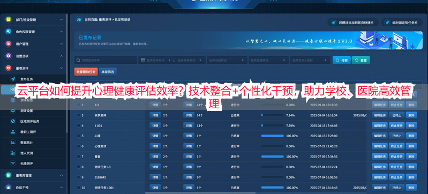Screen dimensions: 428x194
Task: Tick the checkbox for 1-001 row
Action: [79, 125]
